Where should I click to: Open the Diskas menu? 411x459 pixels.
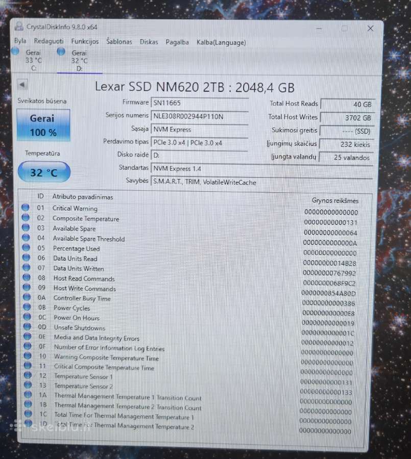click(149, 42)
